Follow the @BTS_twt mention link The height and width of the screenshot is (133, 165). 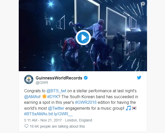point(56,91)
